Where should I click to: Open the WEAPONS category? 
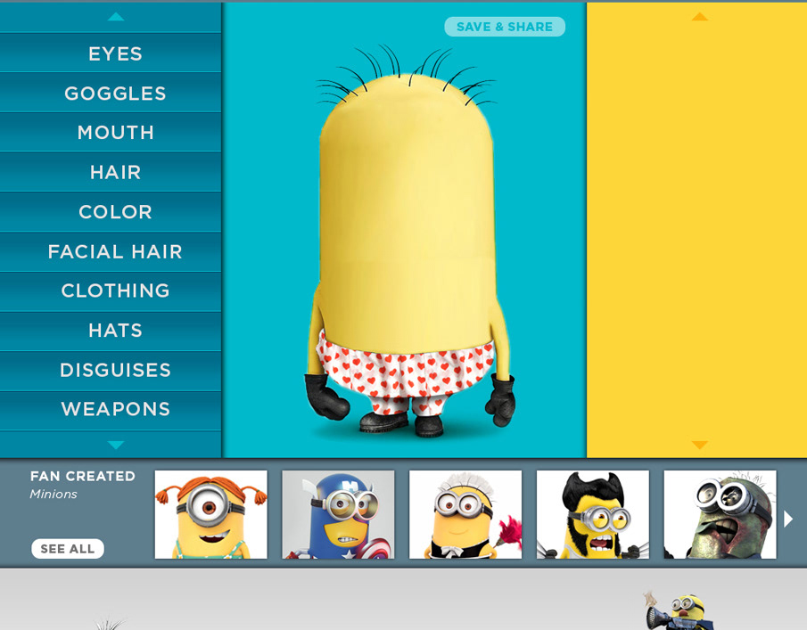(111, 410)
